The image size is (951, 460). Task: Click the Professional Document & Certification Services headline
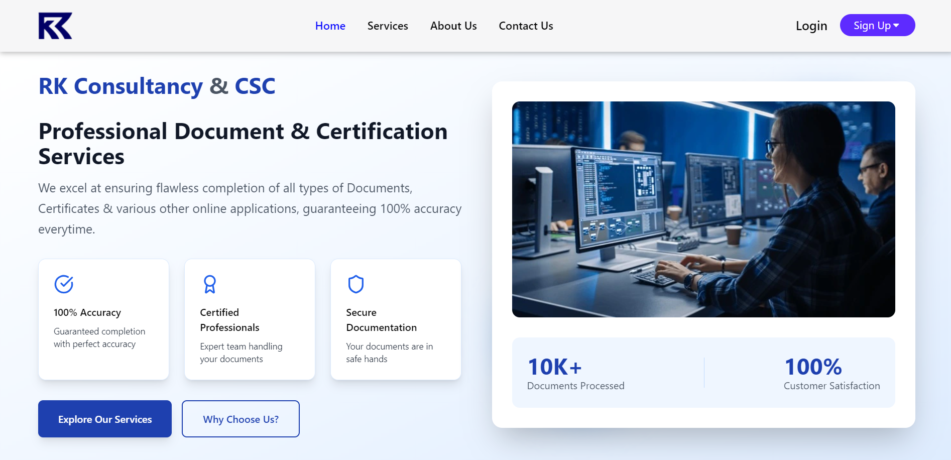243,144
